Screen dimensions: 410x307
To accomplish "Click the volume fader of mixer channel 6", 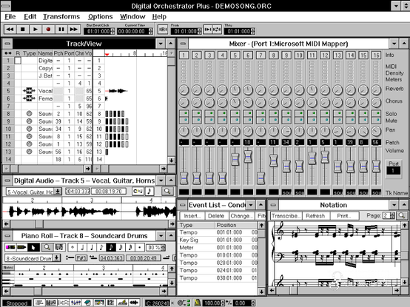I will [248, 157].
